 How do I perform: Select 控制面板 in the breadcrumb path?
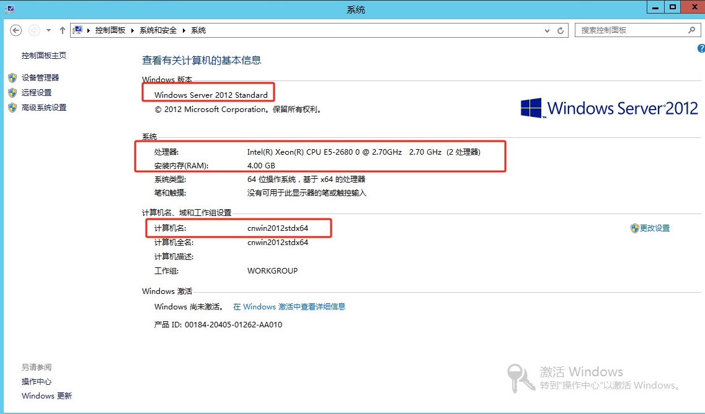[x=110, y=30]
